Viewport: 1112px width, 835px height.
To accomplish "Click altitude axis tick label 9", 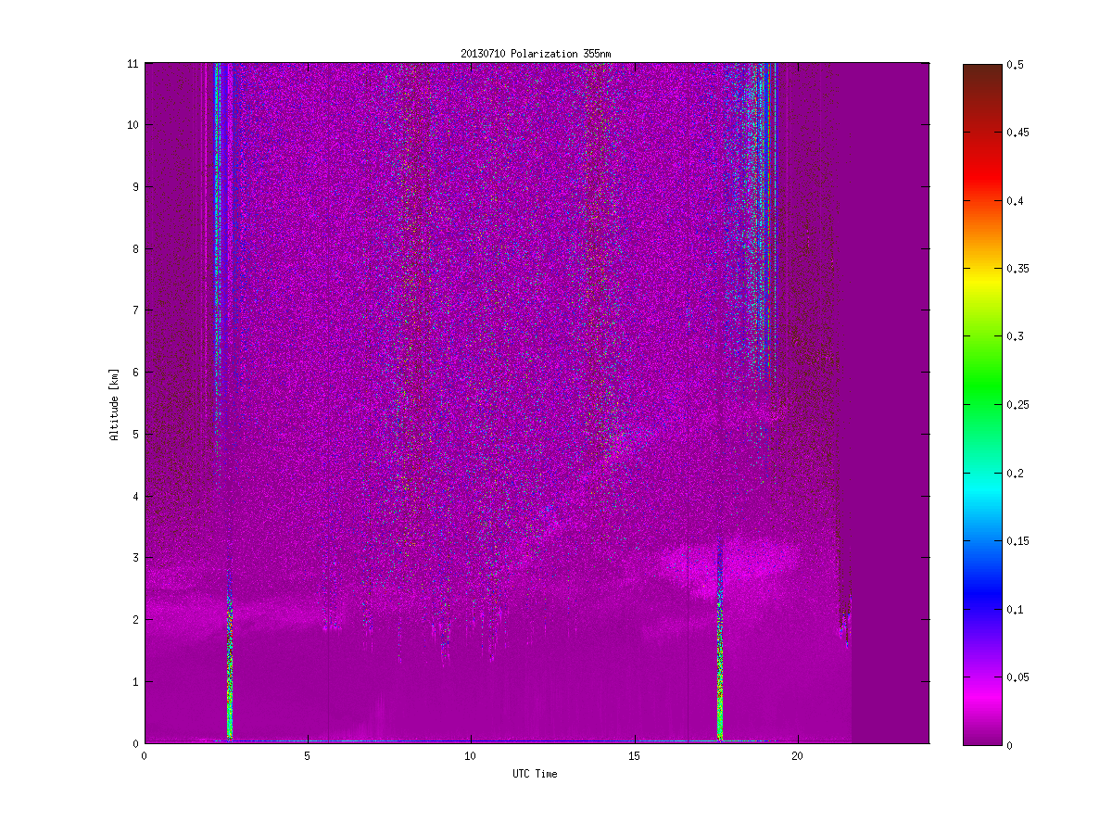I will 136,186.
